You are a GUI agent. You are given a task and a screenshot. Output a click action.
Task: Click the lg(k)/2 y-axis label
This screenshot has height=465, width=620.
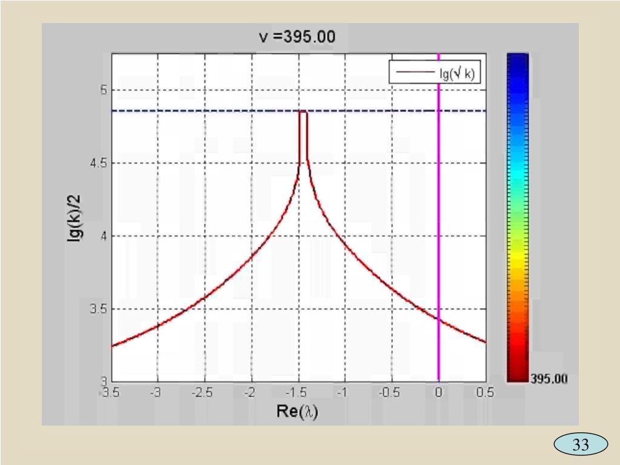click(x=74, y=218)
